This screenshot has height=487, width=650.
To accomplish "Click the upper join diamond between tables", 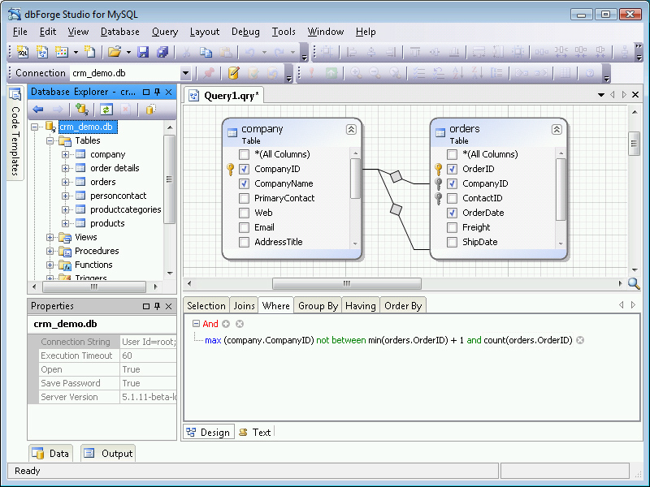I will (396, 176).
